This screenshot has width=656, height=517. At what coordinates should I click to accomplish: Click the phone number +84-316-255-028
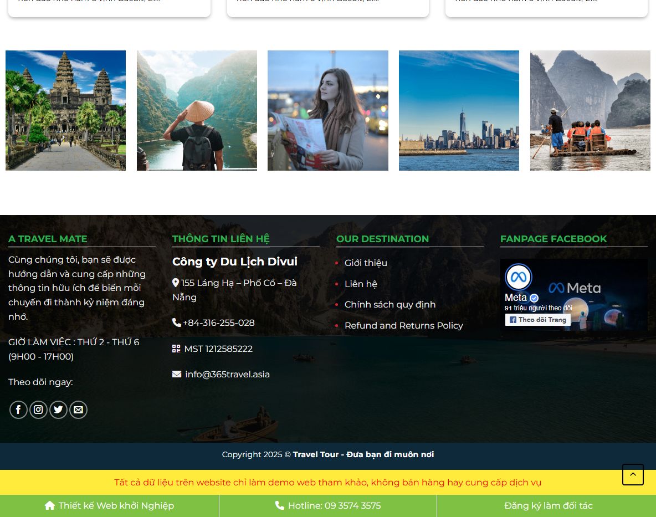coord(219,323)
